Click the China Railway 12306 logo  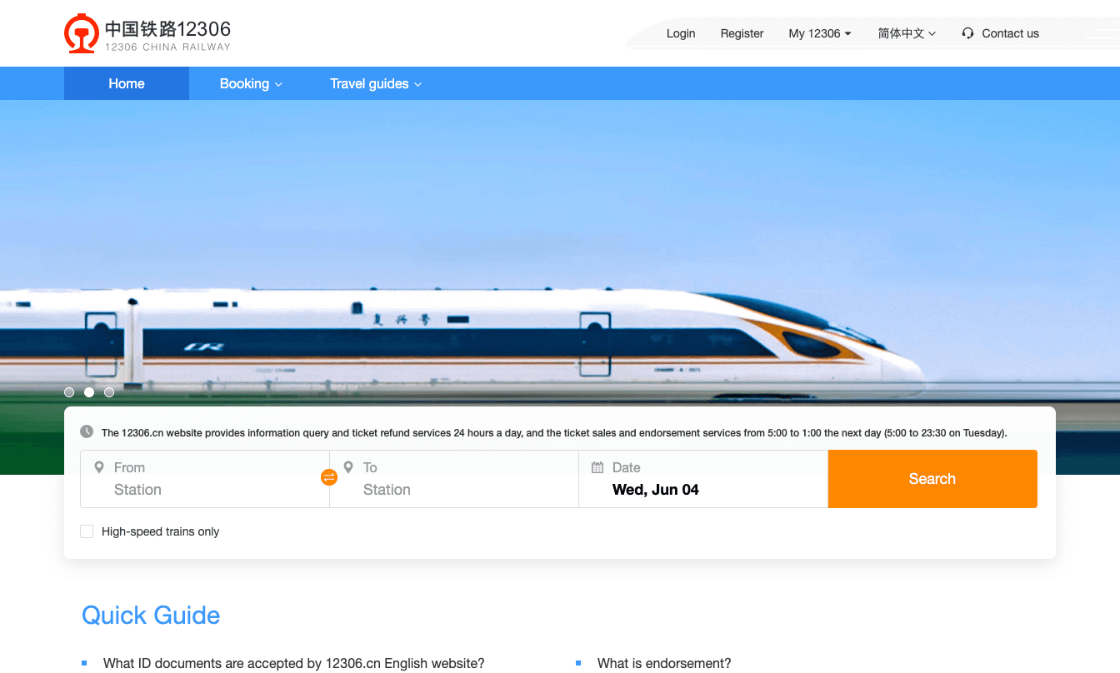(147, 33)
